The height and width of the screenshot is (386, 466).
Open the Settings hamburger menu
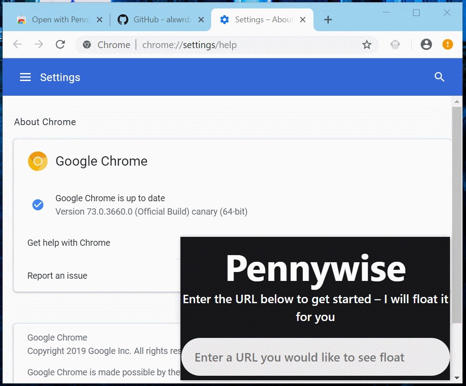[x=25, y=77]
